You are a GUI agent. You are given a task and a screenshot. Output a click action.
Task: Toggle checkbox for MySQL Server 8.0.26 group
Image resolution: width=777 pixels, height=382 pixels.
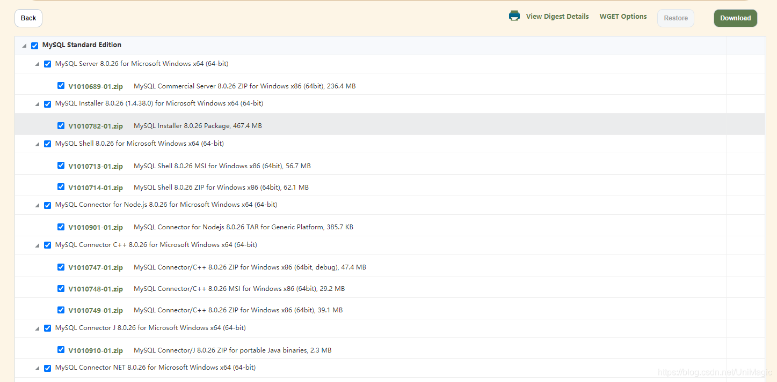(x=48, y=64)
